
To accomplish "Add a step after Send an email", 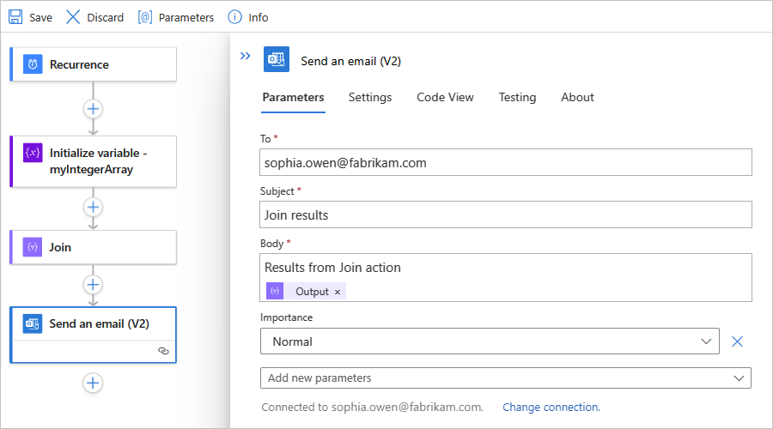I will 93,384.
